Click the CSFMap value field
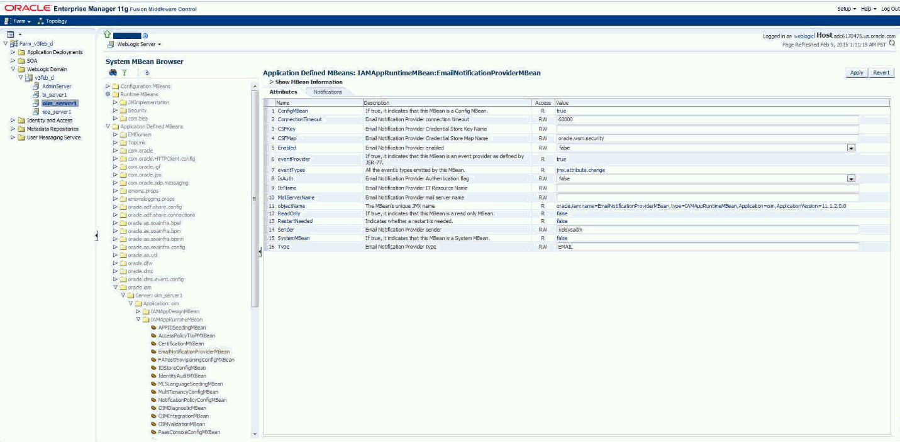 click(x=708, y=138)
